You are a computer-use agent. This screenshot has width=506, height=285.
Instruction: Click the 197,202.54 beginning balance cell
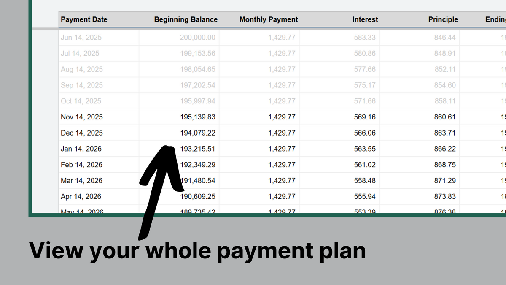coord(179,85)
